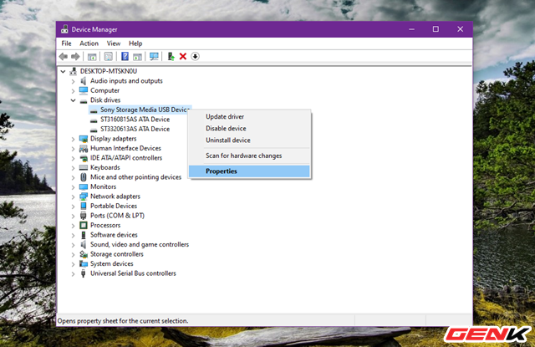
Task: Click the Back arrow toolbar icon
Action: click(64, 57)
